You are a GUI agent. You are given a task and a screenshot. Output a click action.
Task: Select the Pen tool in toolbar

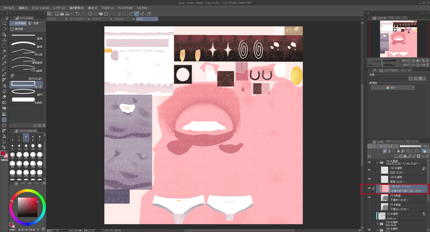(x=4, y=63)
